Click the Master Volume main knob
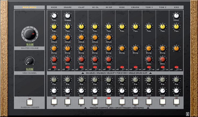198x117 pixels. click(30, 34)
